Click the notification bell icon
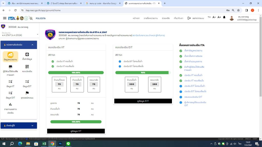The height and width of the screenshot is (147, 262). [x=224, y=17]
